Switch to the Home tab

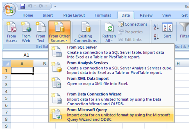[28, 15]
